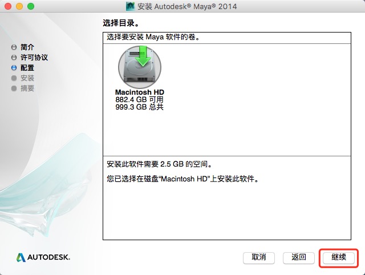Screen dimensions: 365x275
Task: Minimize the installer with yellow window button
Action: (x=19, y=6)
